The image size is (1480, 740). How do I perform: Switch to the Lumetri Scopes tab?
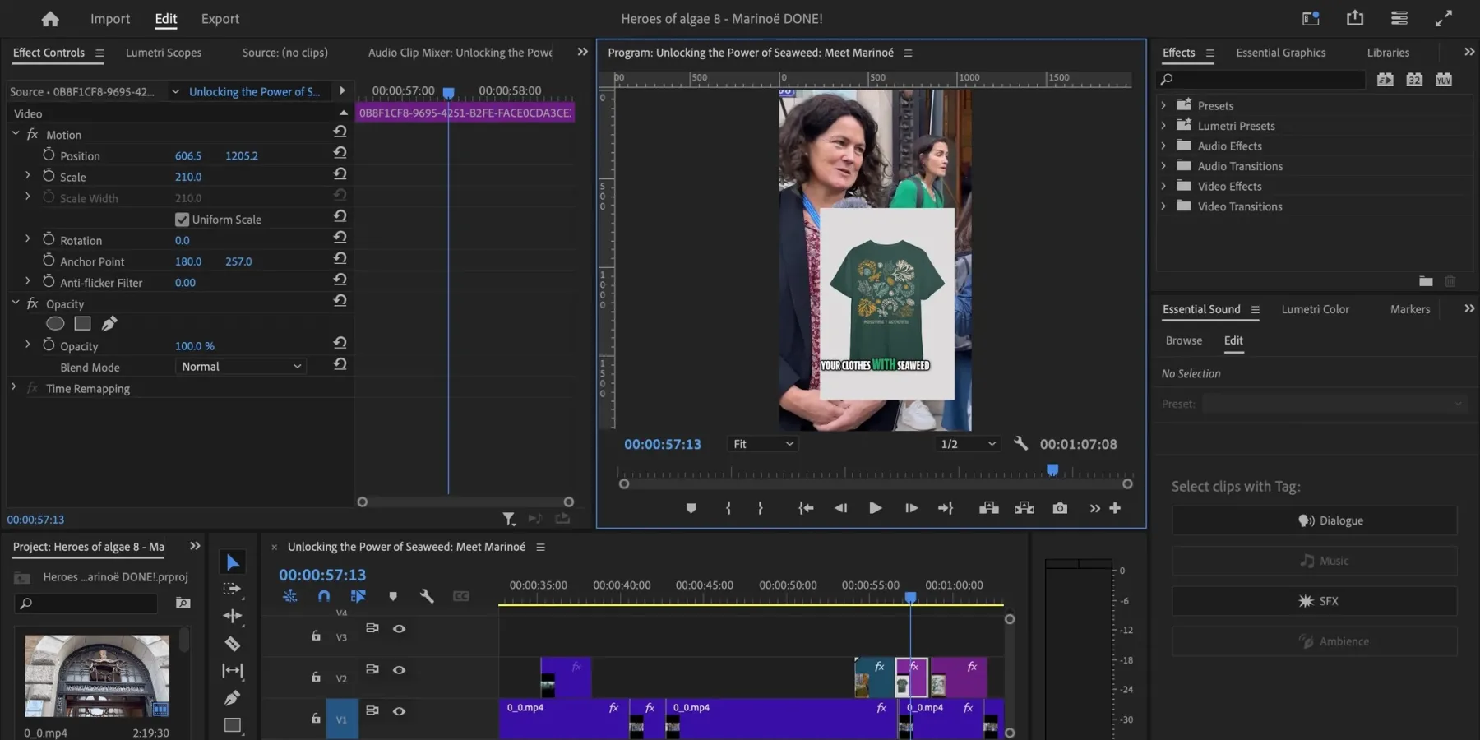(x=164, y=53)
